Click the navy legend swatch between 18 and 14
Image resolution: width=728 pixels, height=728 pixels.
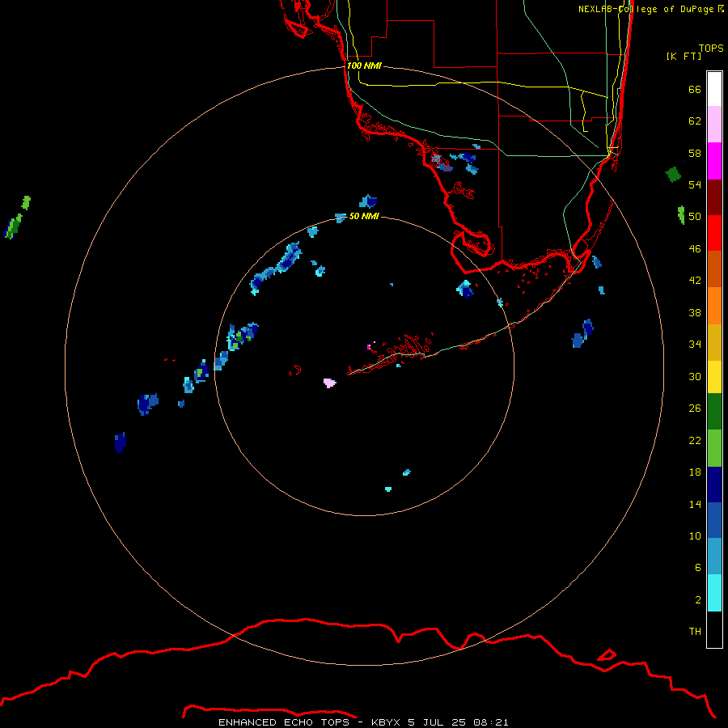point(714,485)
